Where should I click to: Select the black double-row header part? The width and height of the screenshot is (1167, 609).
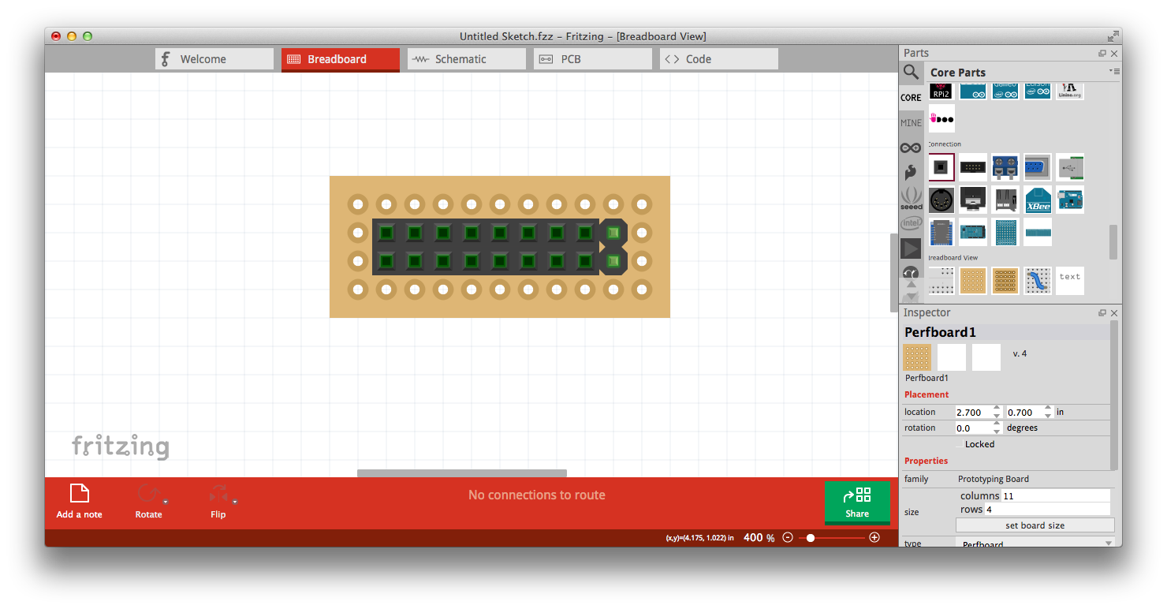(973, 167)
